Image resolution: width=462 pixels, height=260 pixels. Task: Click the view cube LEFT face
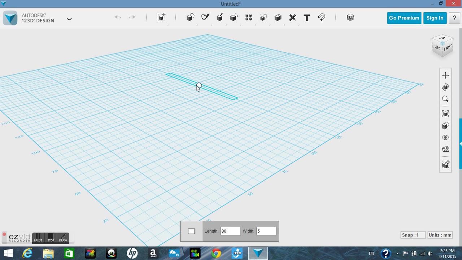pos(437,47)
